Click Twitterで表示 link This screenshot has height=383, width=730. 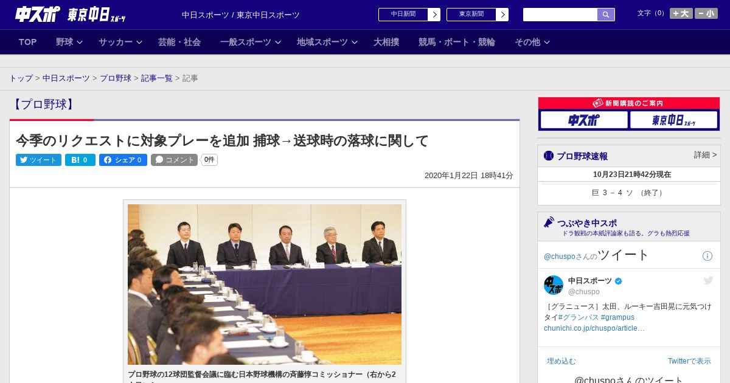tap(689, 361)
